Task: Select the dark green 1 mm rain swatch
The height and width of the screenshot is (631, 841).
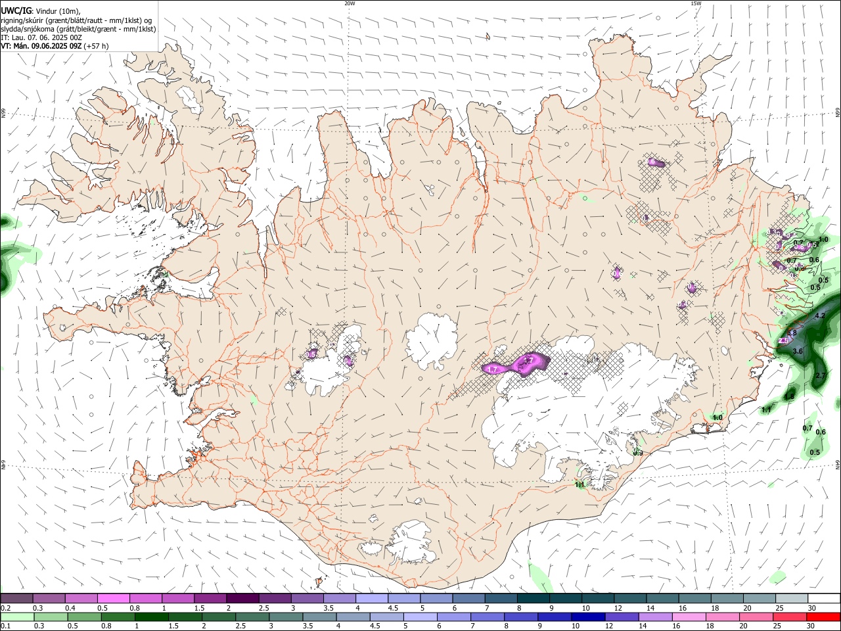Action: (151, 617)
